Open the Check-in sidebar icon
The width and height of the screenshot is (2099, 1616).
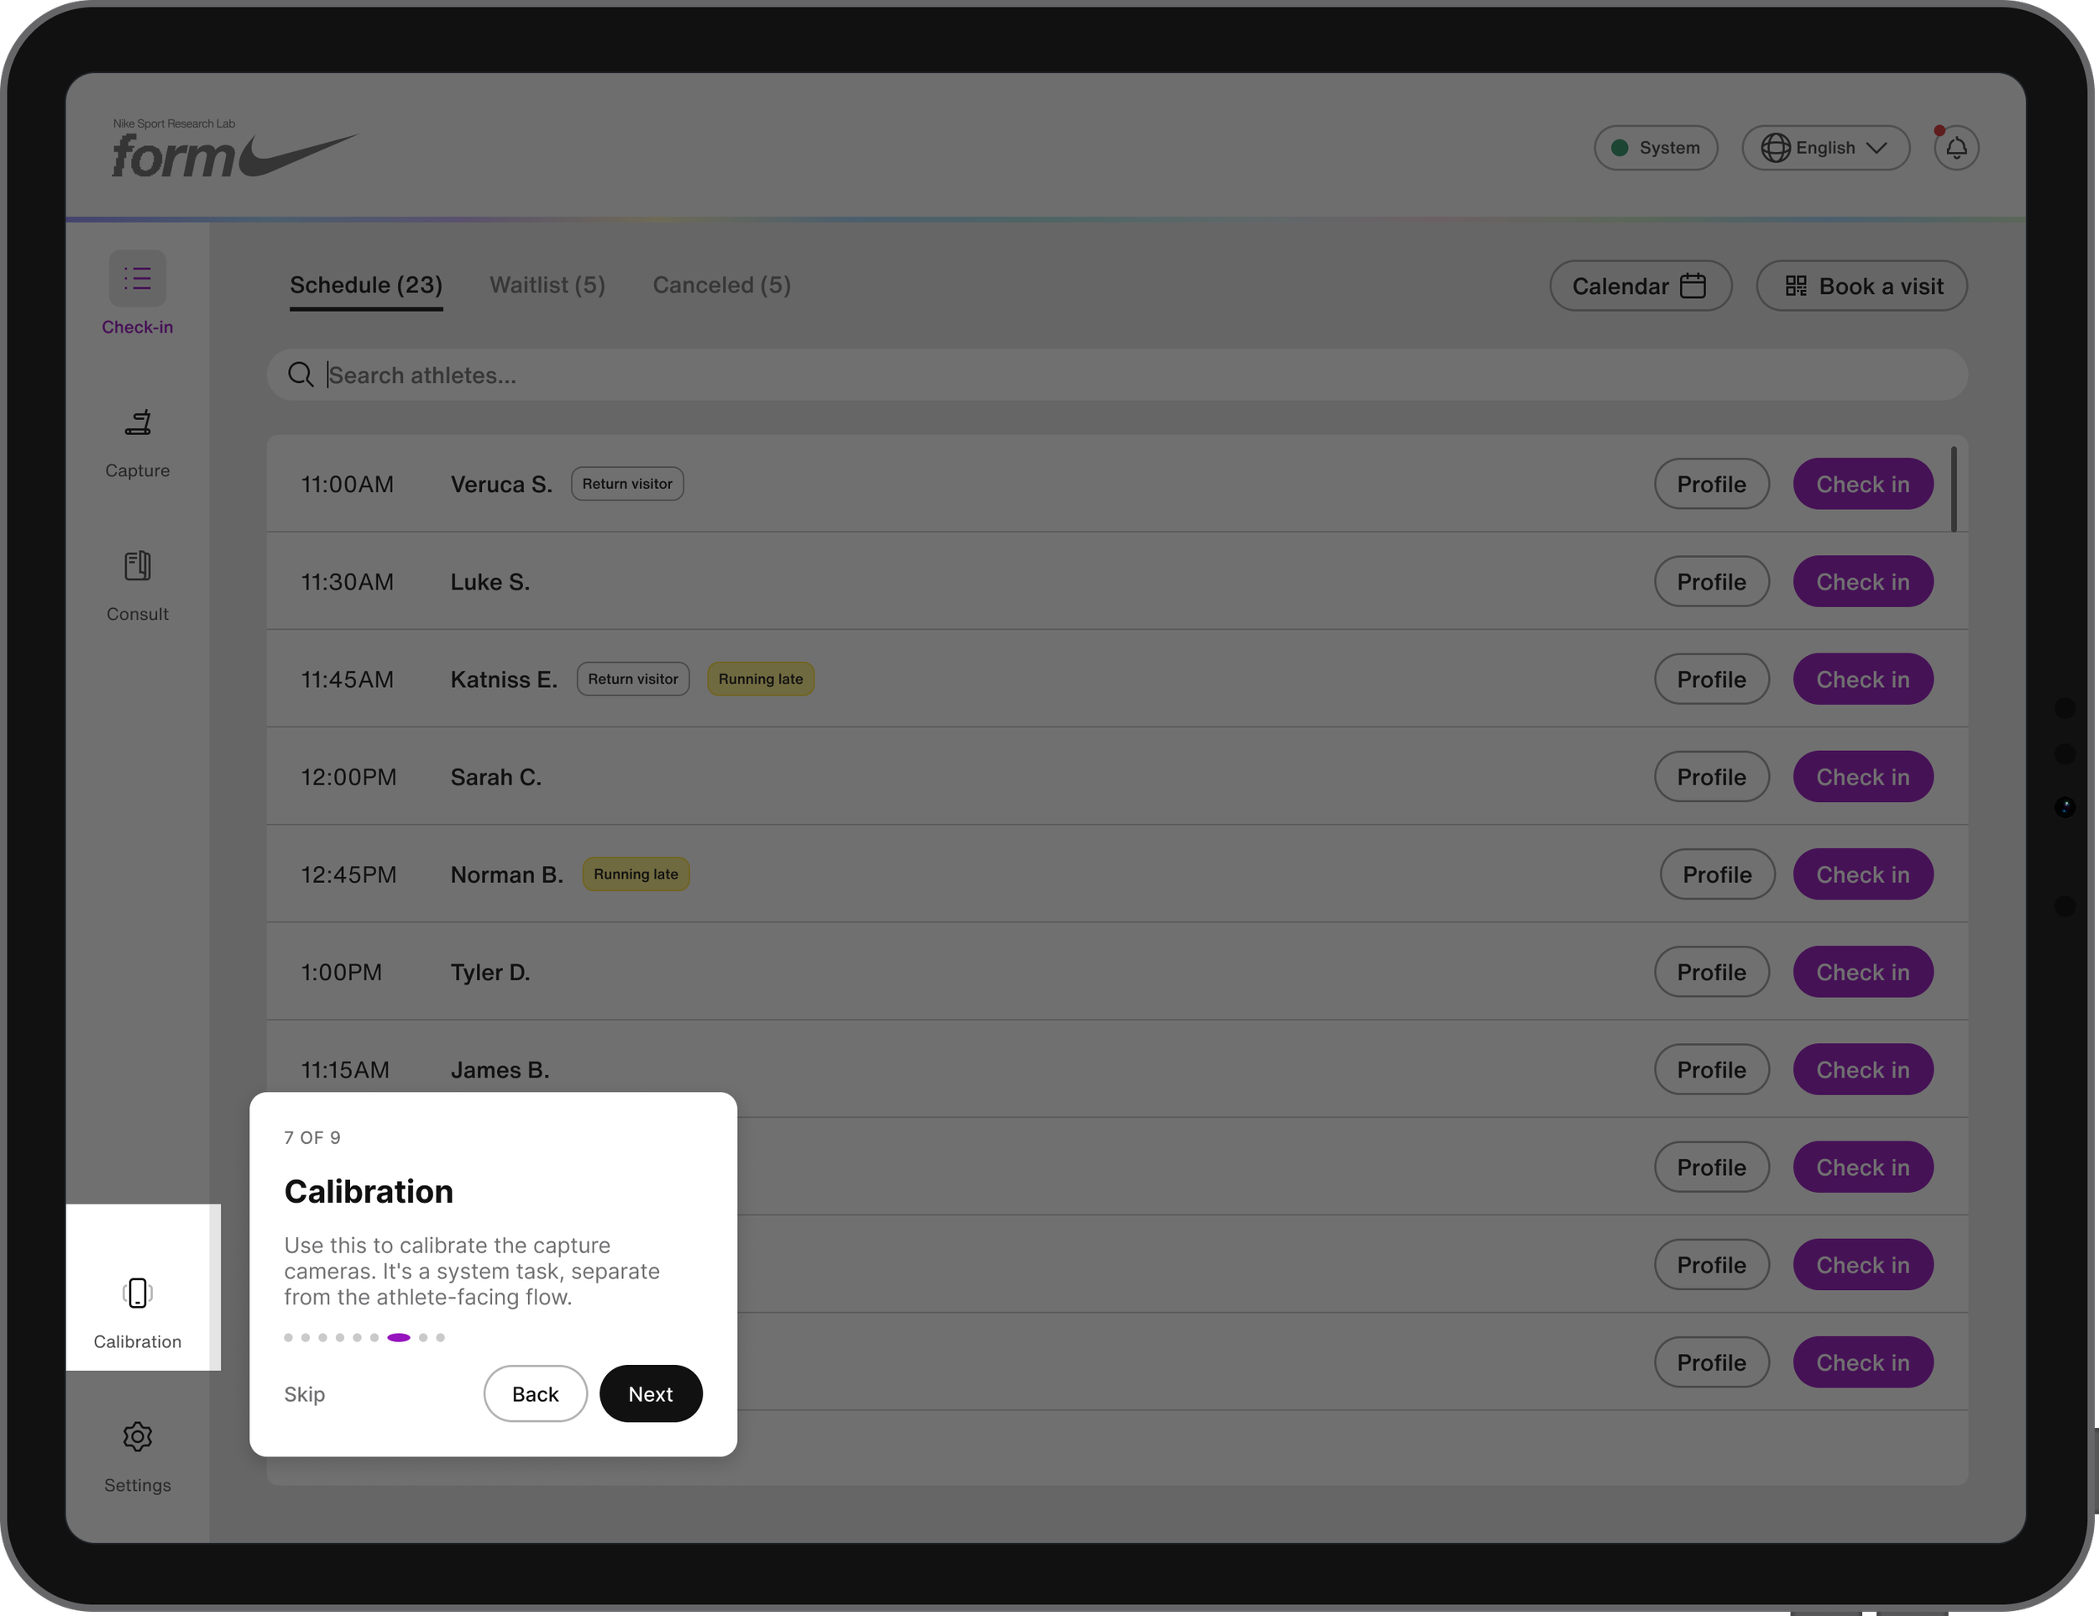[138, 279]
